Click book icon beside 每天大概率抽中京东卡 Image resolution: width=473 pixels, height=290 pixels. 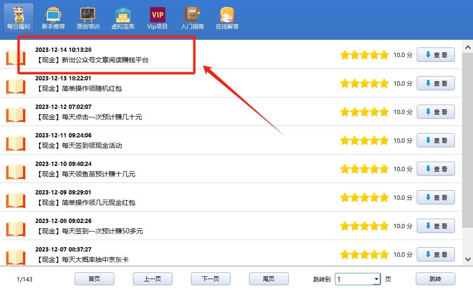coord(16,257)
